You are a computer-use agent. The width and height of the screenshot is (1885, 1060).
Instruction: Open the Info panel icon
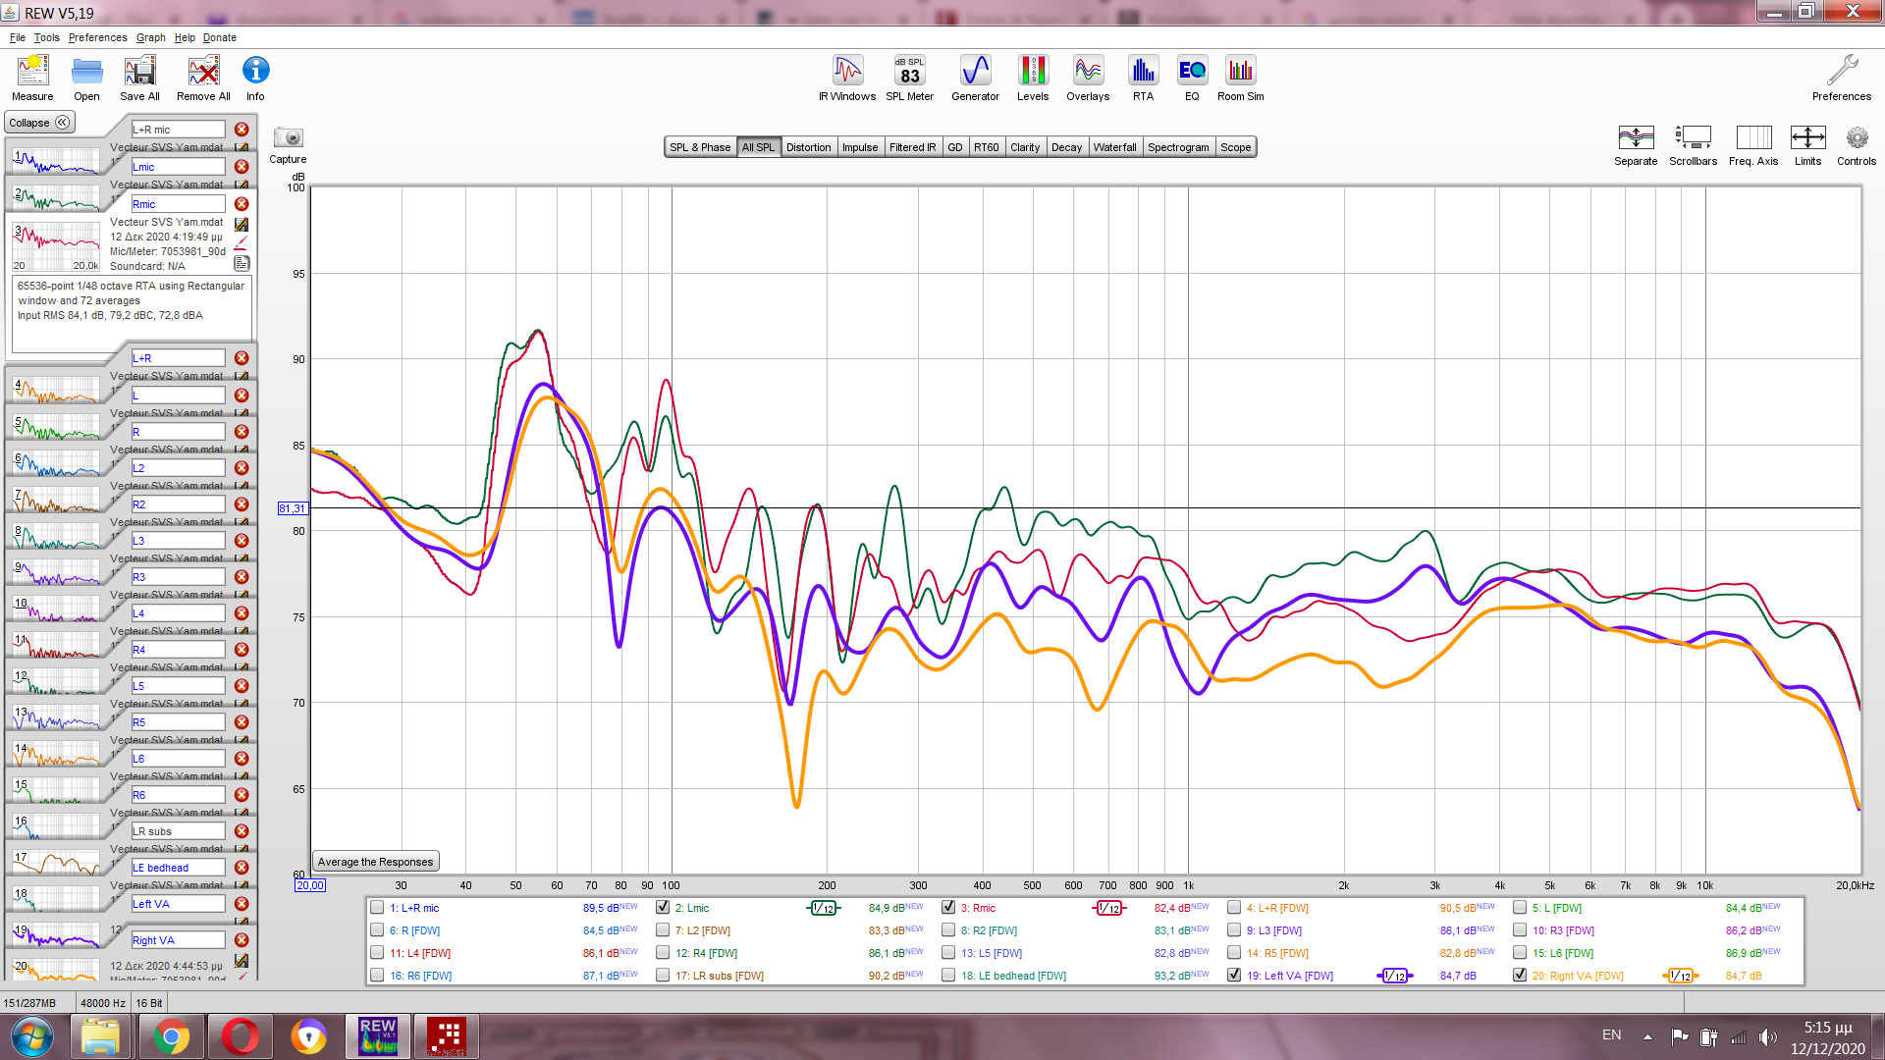pyautogui.click(x=255, y=78)
